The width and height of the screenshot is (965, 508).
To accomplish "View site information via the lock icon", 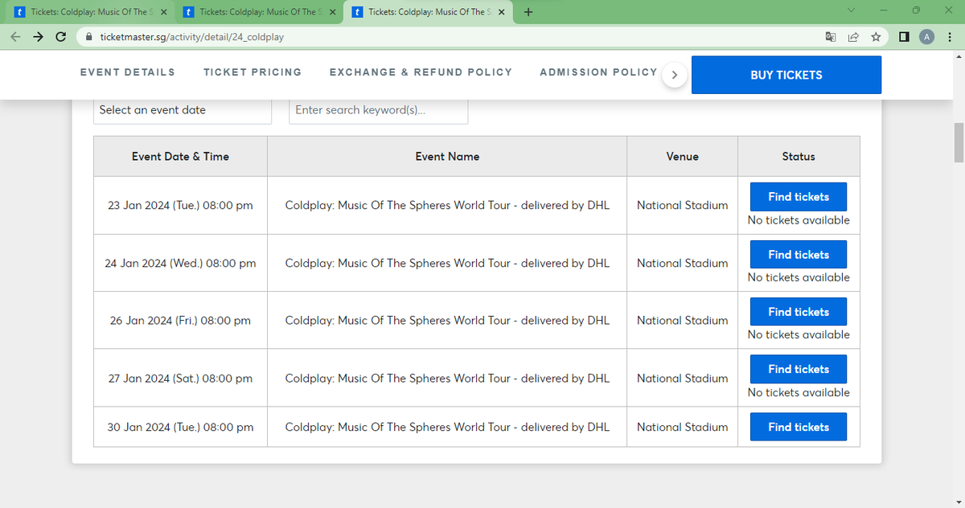I will 88,37.
